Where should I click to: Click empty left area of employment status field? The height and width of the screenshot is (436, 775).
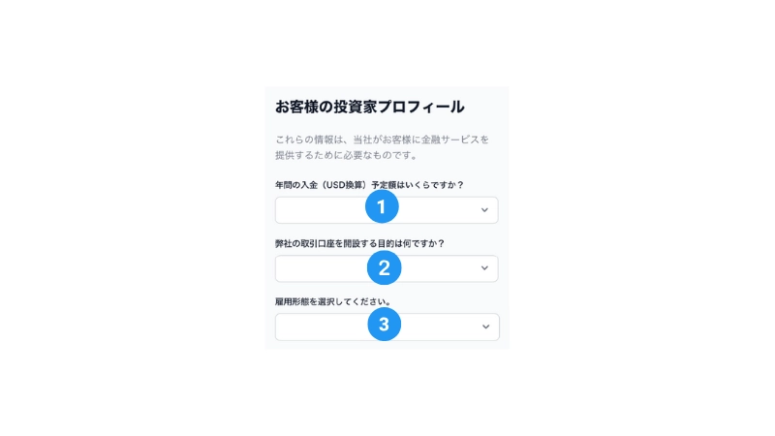click(321, 327)
